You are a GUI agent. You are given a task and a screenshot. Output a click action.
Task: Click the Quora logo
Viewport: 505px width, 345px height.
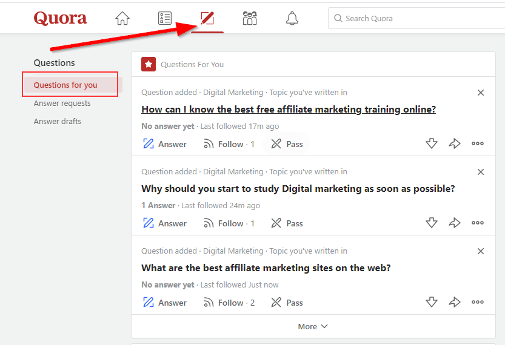pyautogui.click(x=60, y=18)
